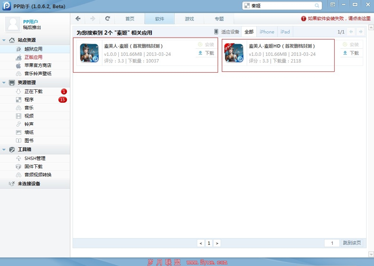Download 秦美人-秦姬 (non-HD) app
Image resolution: width=374 pixels, height=266 pixels.
click(206, 53)
